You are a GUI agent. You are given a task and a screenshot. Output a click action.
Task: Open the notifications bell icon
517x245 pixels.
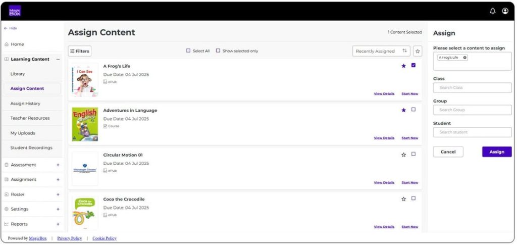tap(493, 11)
